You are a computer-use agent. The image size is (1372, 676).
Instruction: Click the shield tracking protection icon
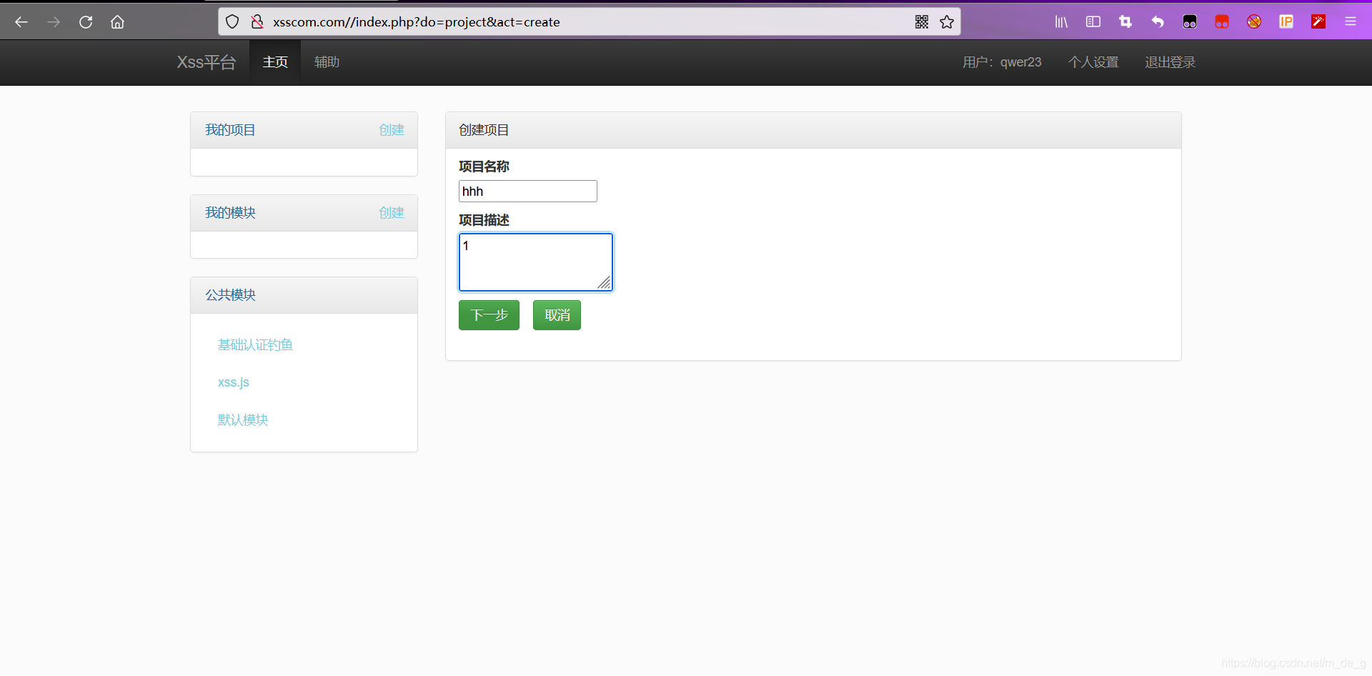pyautogui.click(x=232, y=22)
